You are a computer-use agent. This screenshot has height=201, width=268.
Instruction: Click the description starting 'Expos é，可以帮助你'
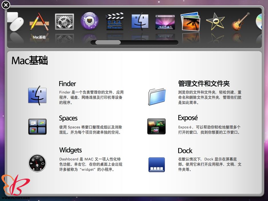coord(209,130)
